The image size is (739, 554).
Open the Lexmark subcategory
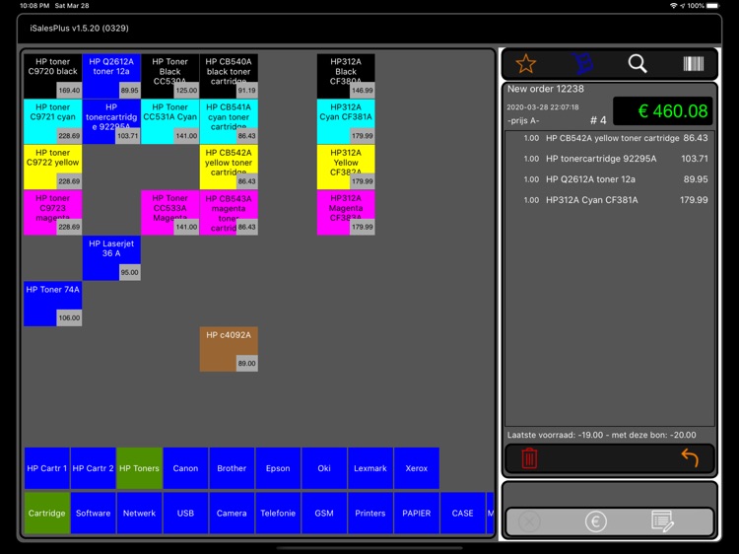[x=369, y=468]
